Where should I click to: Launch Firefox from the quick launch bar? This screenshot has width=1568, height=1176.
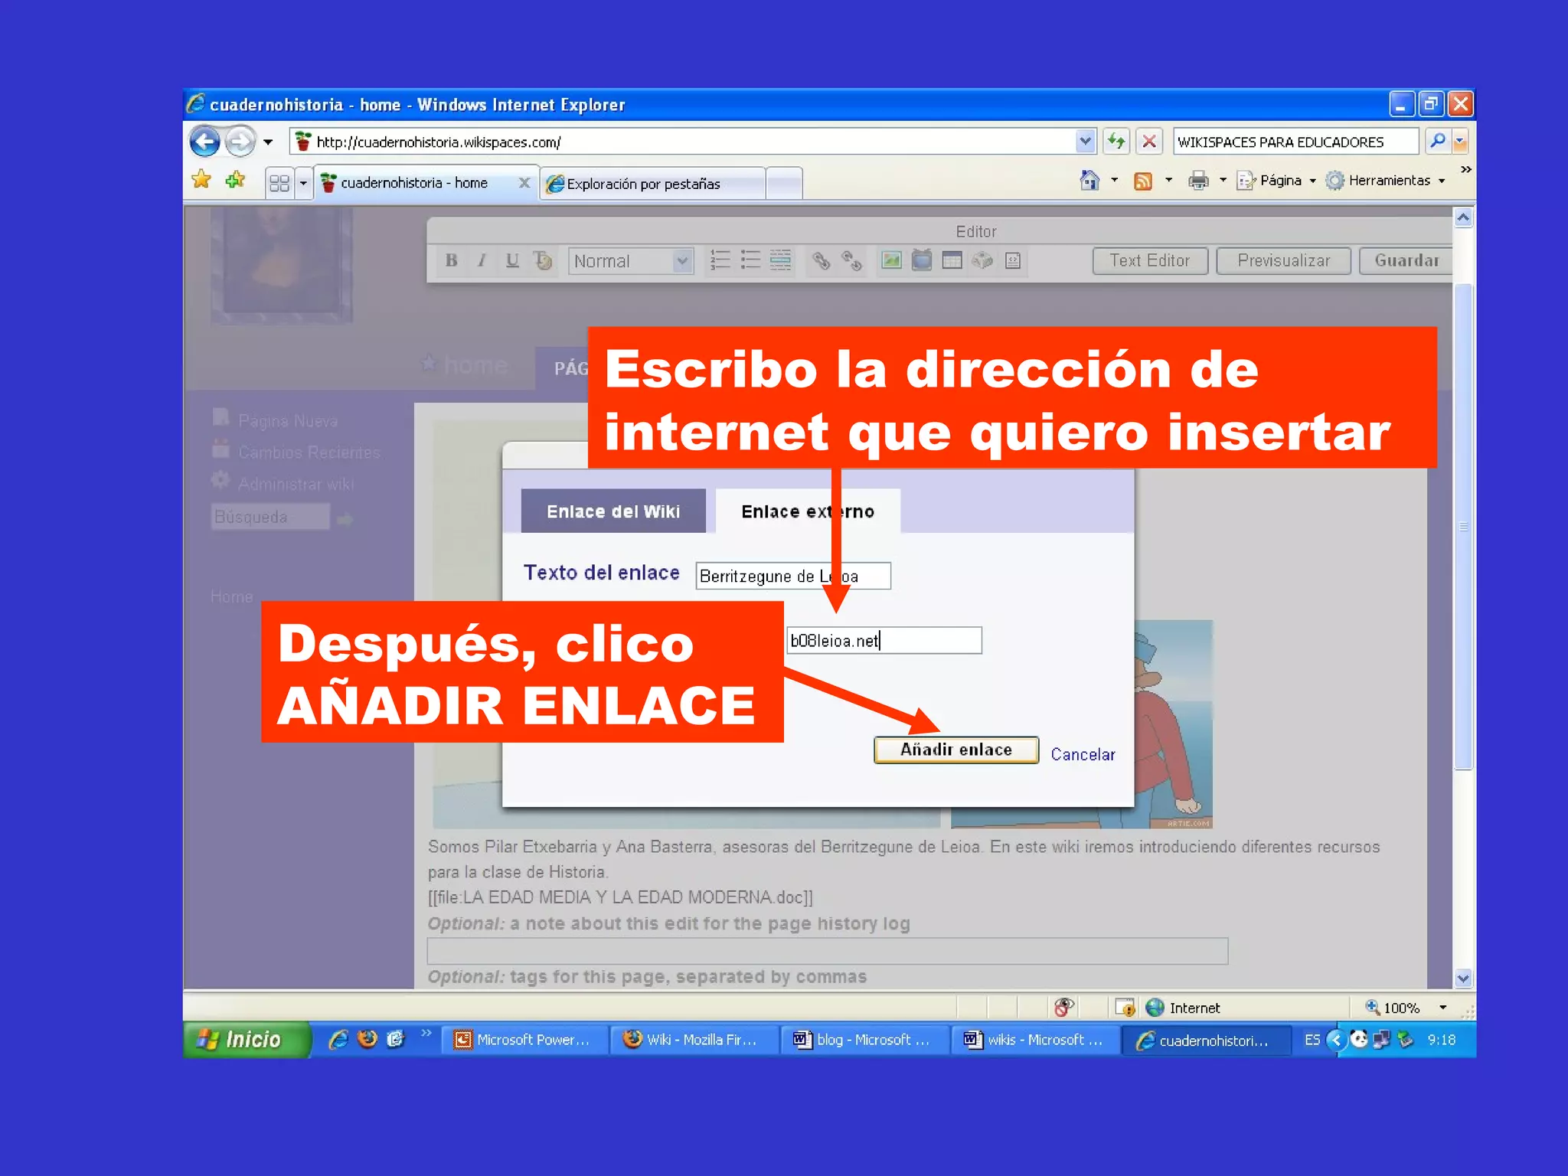pos(367,1039)
